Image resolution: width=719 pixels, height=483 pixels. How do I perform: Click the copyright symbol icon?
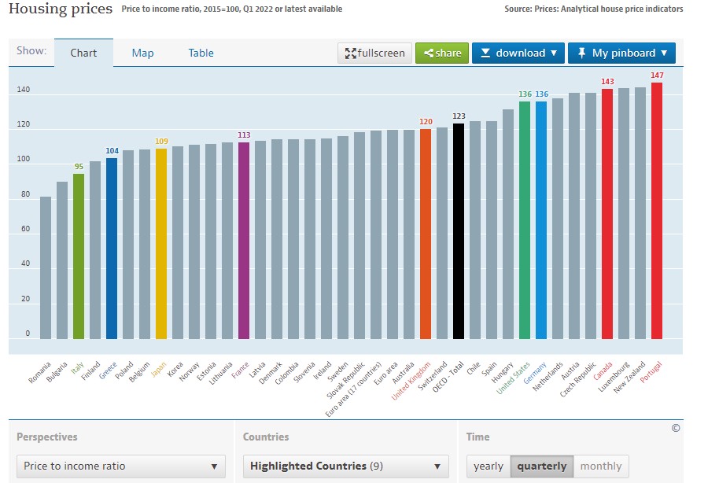point(675,428)
